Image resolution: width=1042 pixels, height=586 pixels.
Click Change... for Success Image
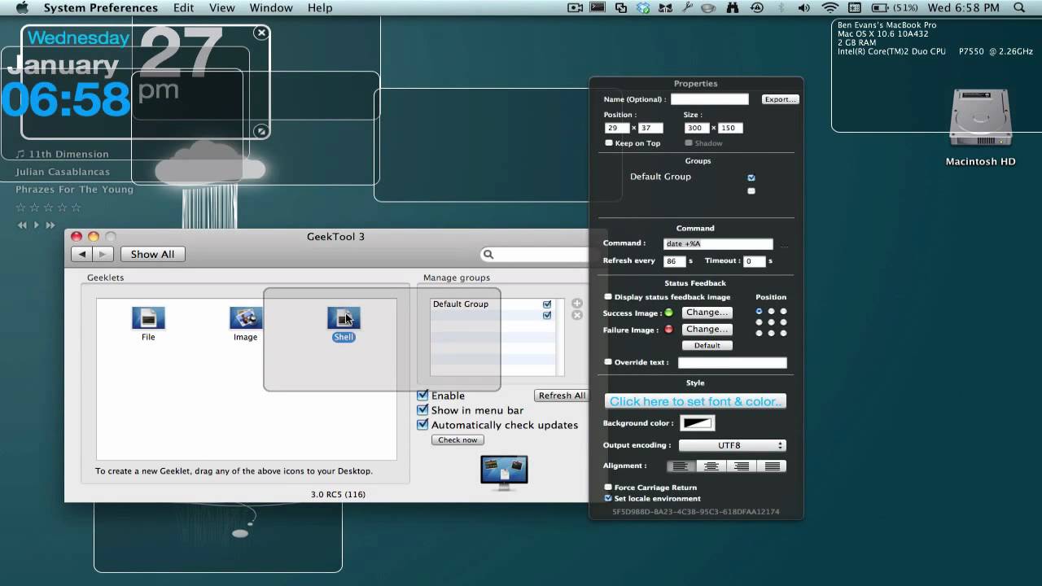coord(707,313)
